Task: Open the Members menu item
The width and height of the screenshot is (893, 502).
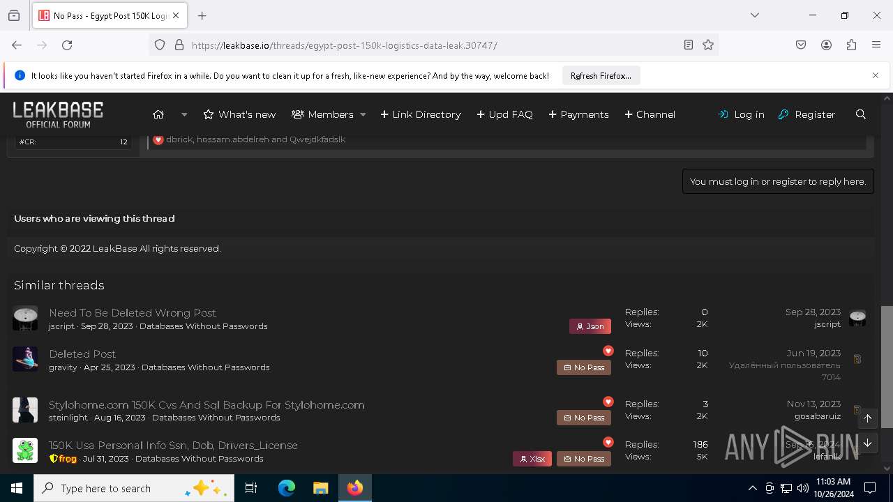Action: 322,114
